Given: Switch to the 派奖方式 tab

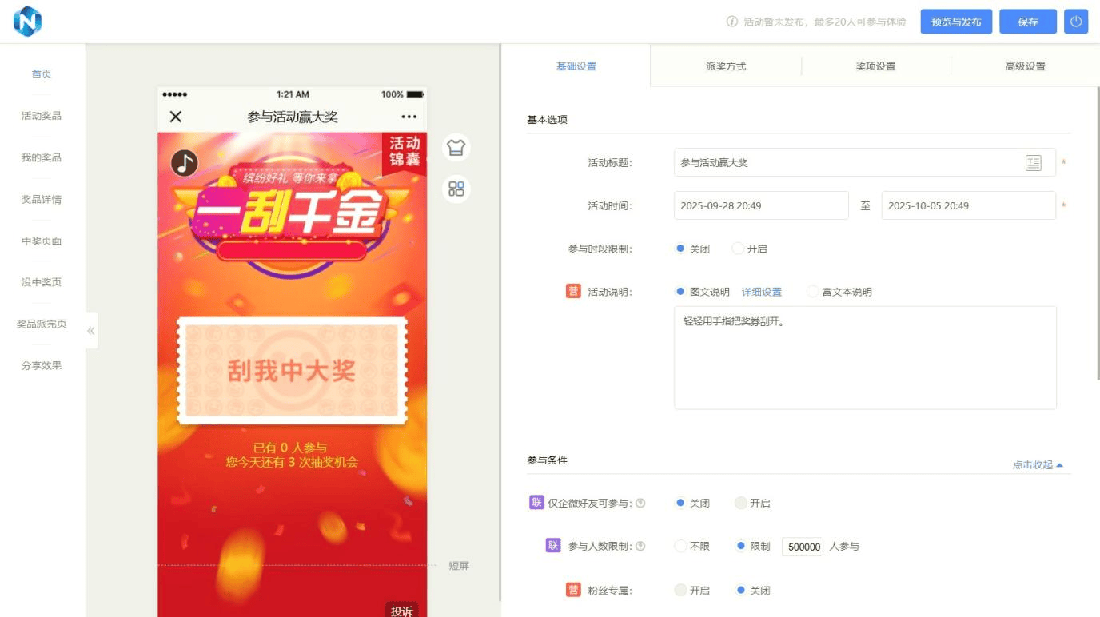Looking at the screenshot, I should tap(727, 66).
